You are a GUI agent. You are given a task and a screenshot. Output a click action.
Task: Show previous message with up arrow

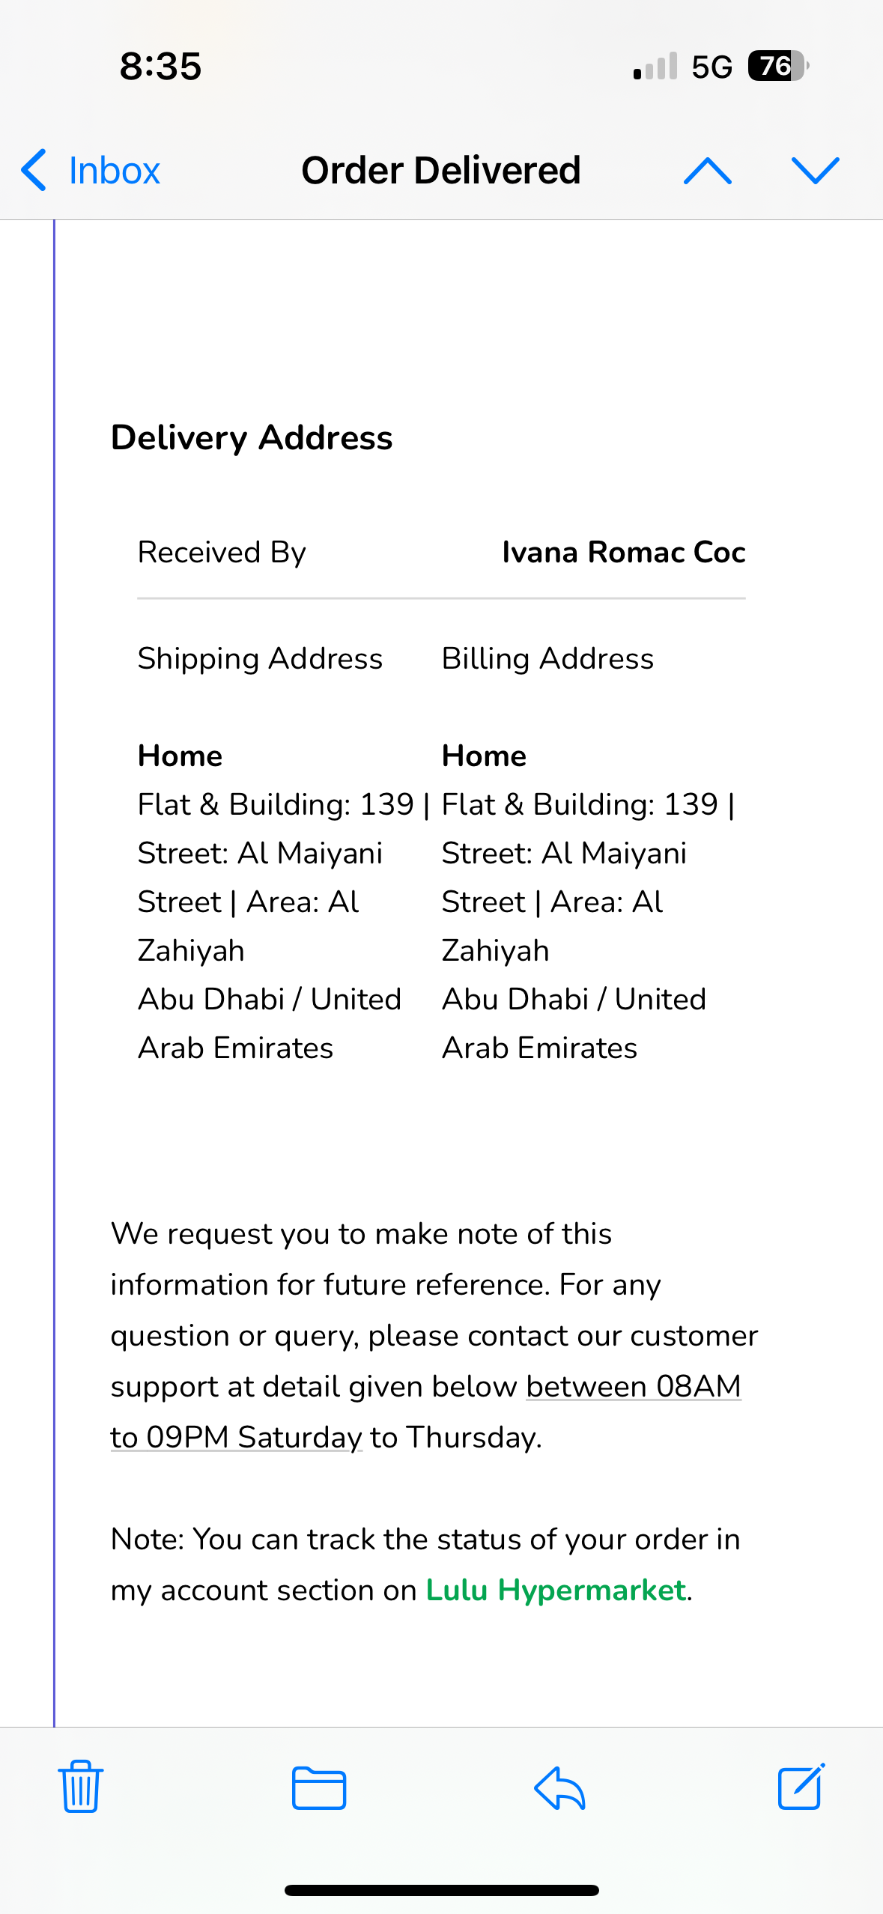coord(707,171)
